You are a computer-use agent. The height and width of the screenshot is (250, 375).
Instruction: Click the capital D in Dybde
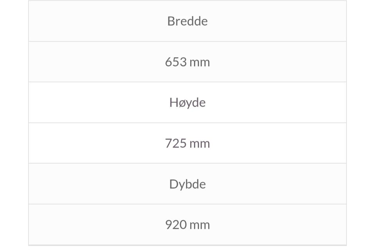coord(174,184)
